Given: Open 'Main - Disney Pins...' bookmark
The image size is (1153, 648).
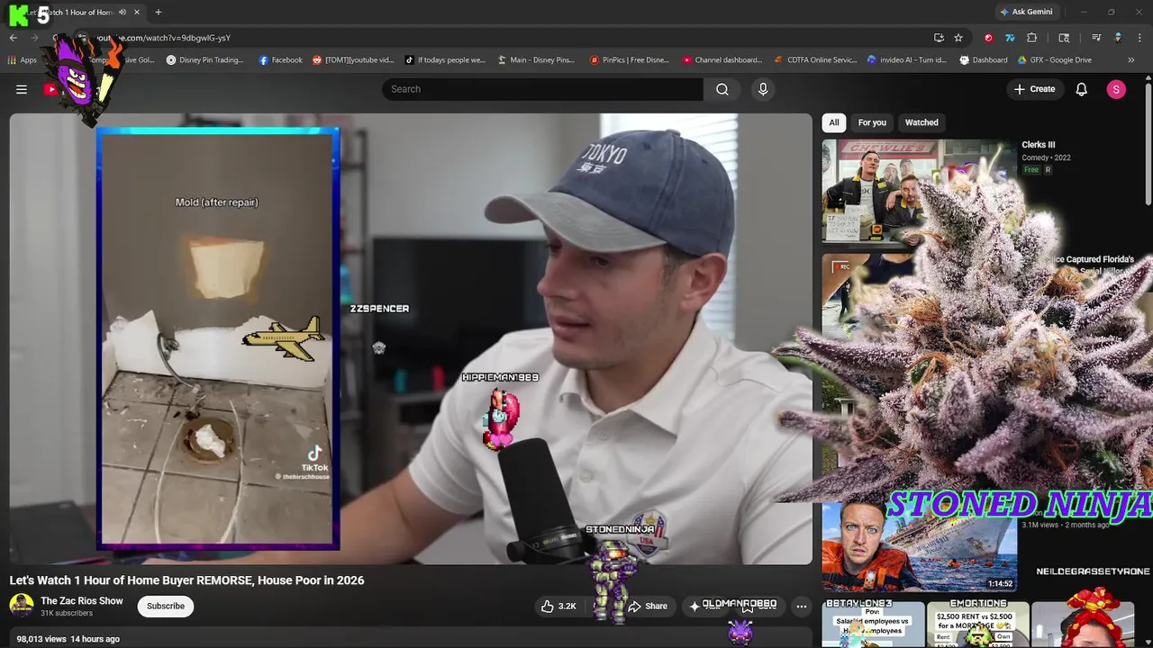Looking at the screenshot, I should pyautogui.click(x=536, y=60).
